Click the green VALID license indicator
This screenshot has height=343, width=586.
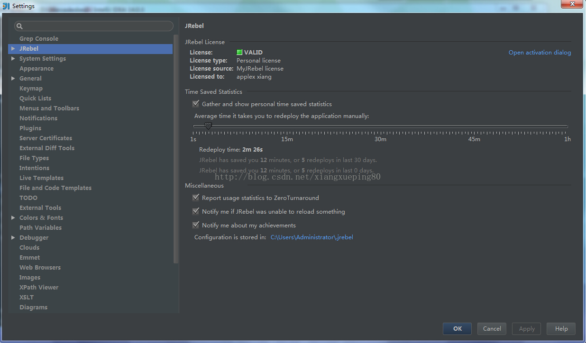point(239,53)
